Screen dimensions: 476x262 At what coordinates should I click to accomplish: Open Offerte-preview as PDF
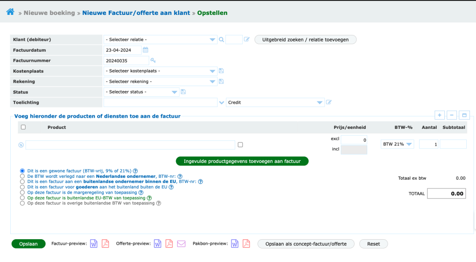coord(169,244)
